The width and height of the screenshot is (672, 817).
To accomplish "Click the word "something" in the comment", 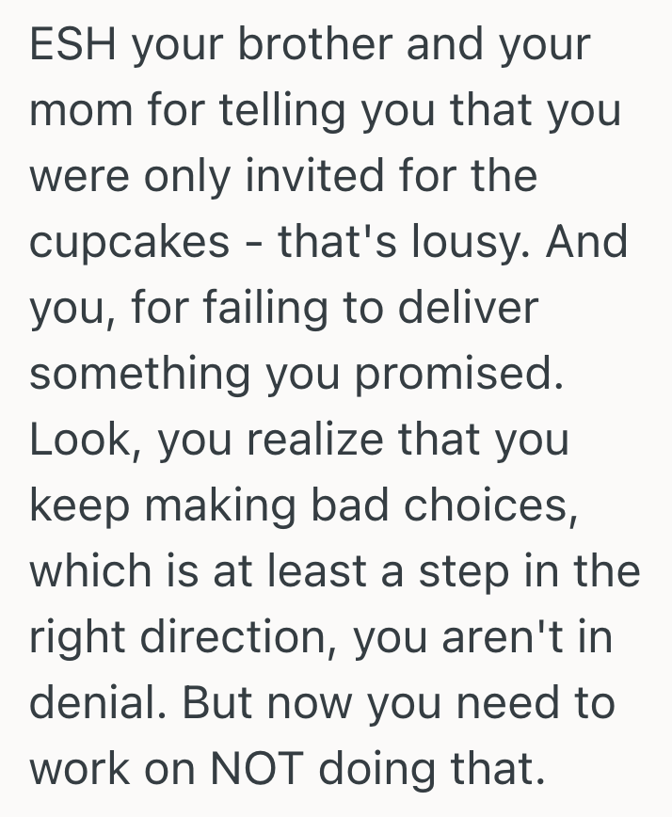I will [x=141, y=375].
